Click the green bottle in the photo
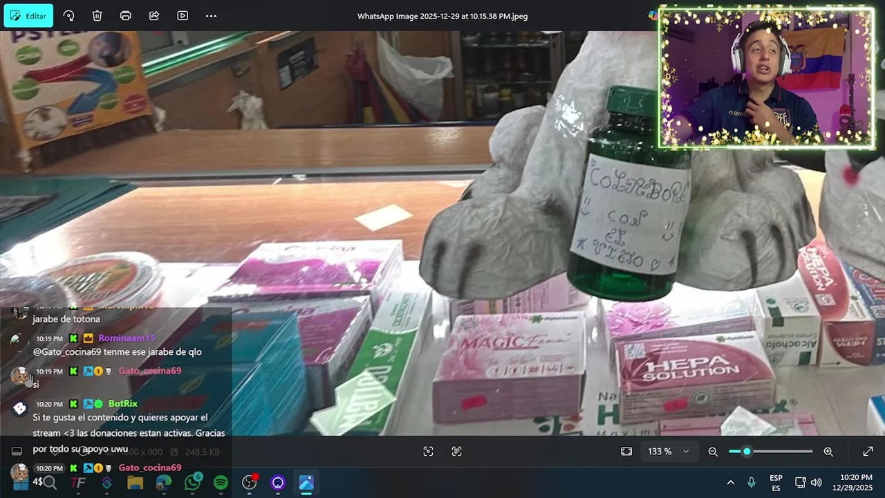Image resolution: width=885 pixels, height=498 pixels. tap(630, 194)
